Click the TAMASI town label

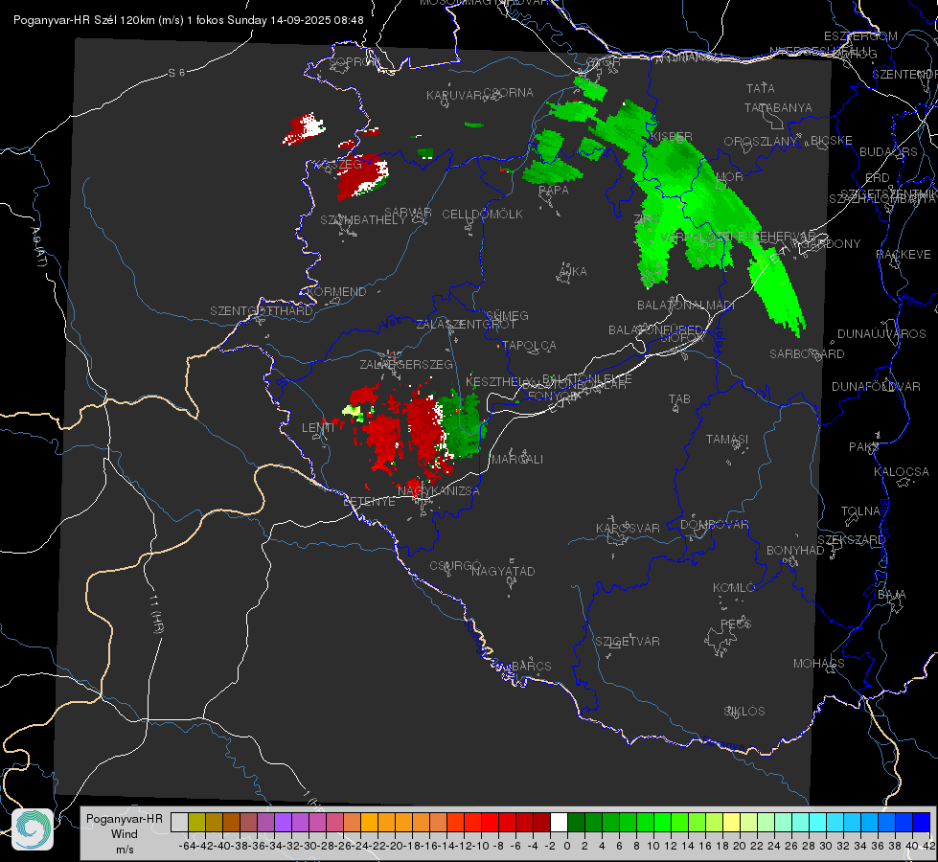727,440
